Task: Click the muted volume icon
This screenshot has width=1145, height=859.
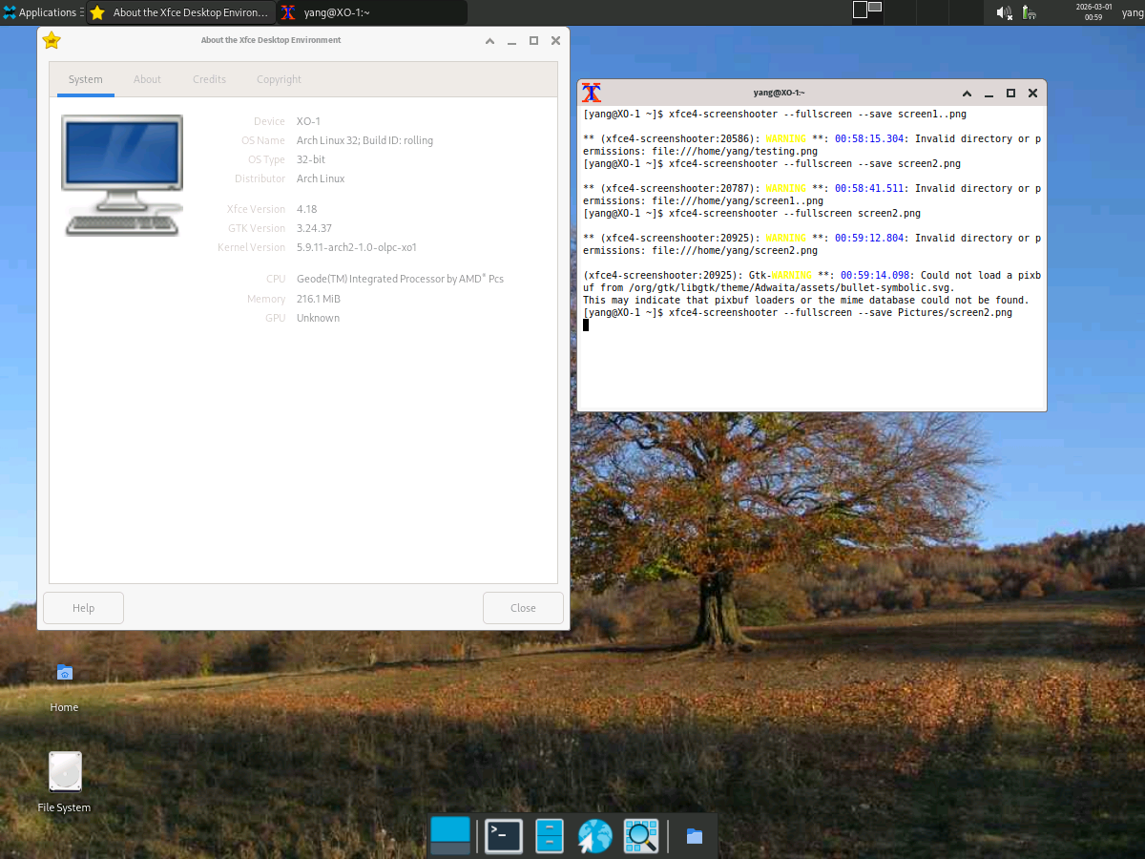Action: (x=1004, y=12)
